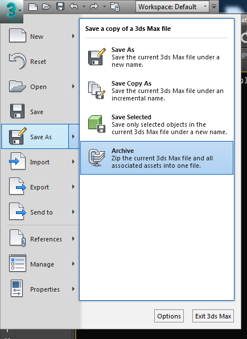Screen dimensions: 247x339
Task: Expand the Send to submenu arrow
Action: [73, 212]
